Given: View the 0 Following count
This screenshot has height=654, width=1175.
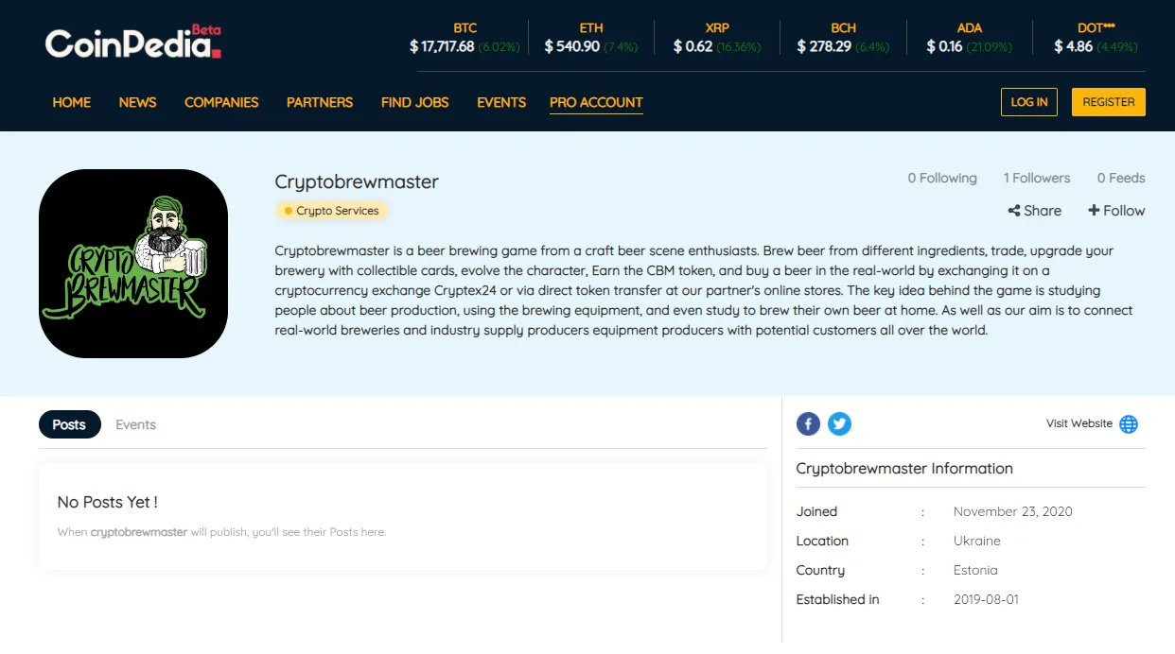Looking at the screenshot, I should click(942, 178).
